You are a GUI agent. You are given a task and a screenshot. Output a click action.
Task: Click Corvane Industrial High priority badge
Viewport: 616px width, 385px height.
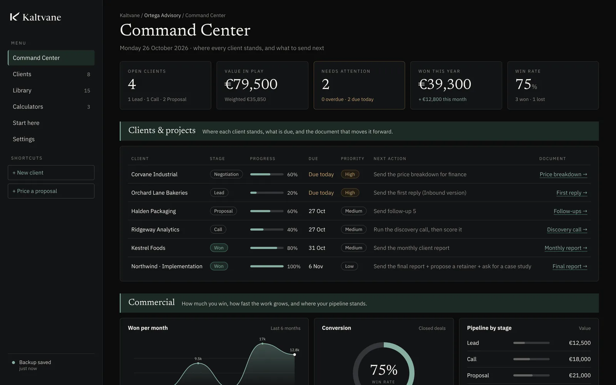click(x=350, y=174)
